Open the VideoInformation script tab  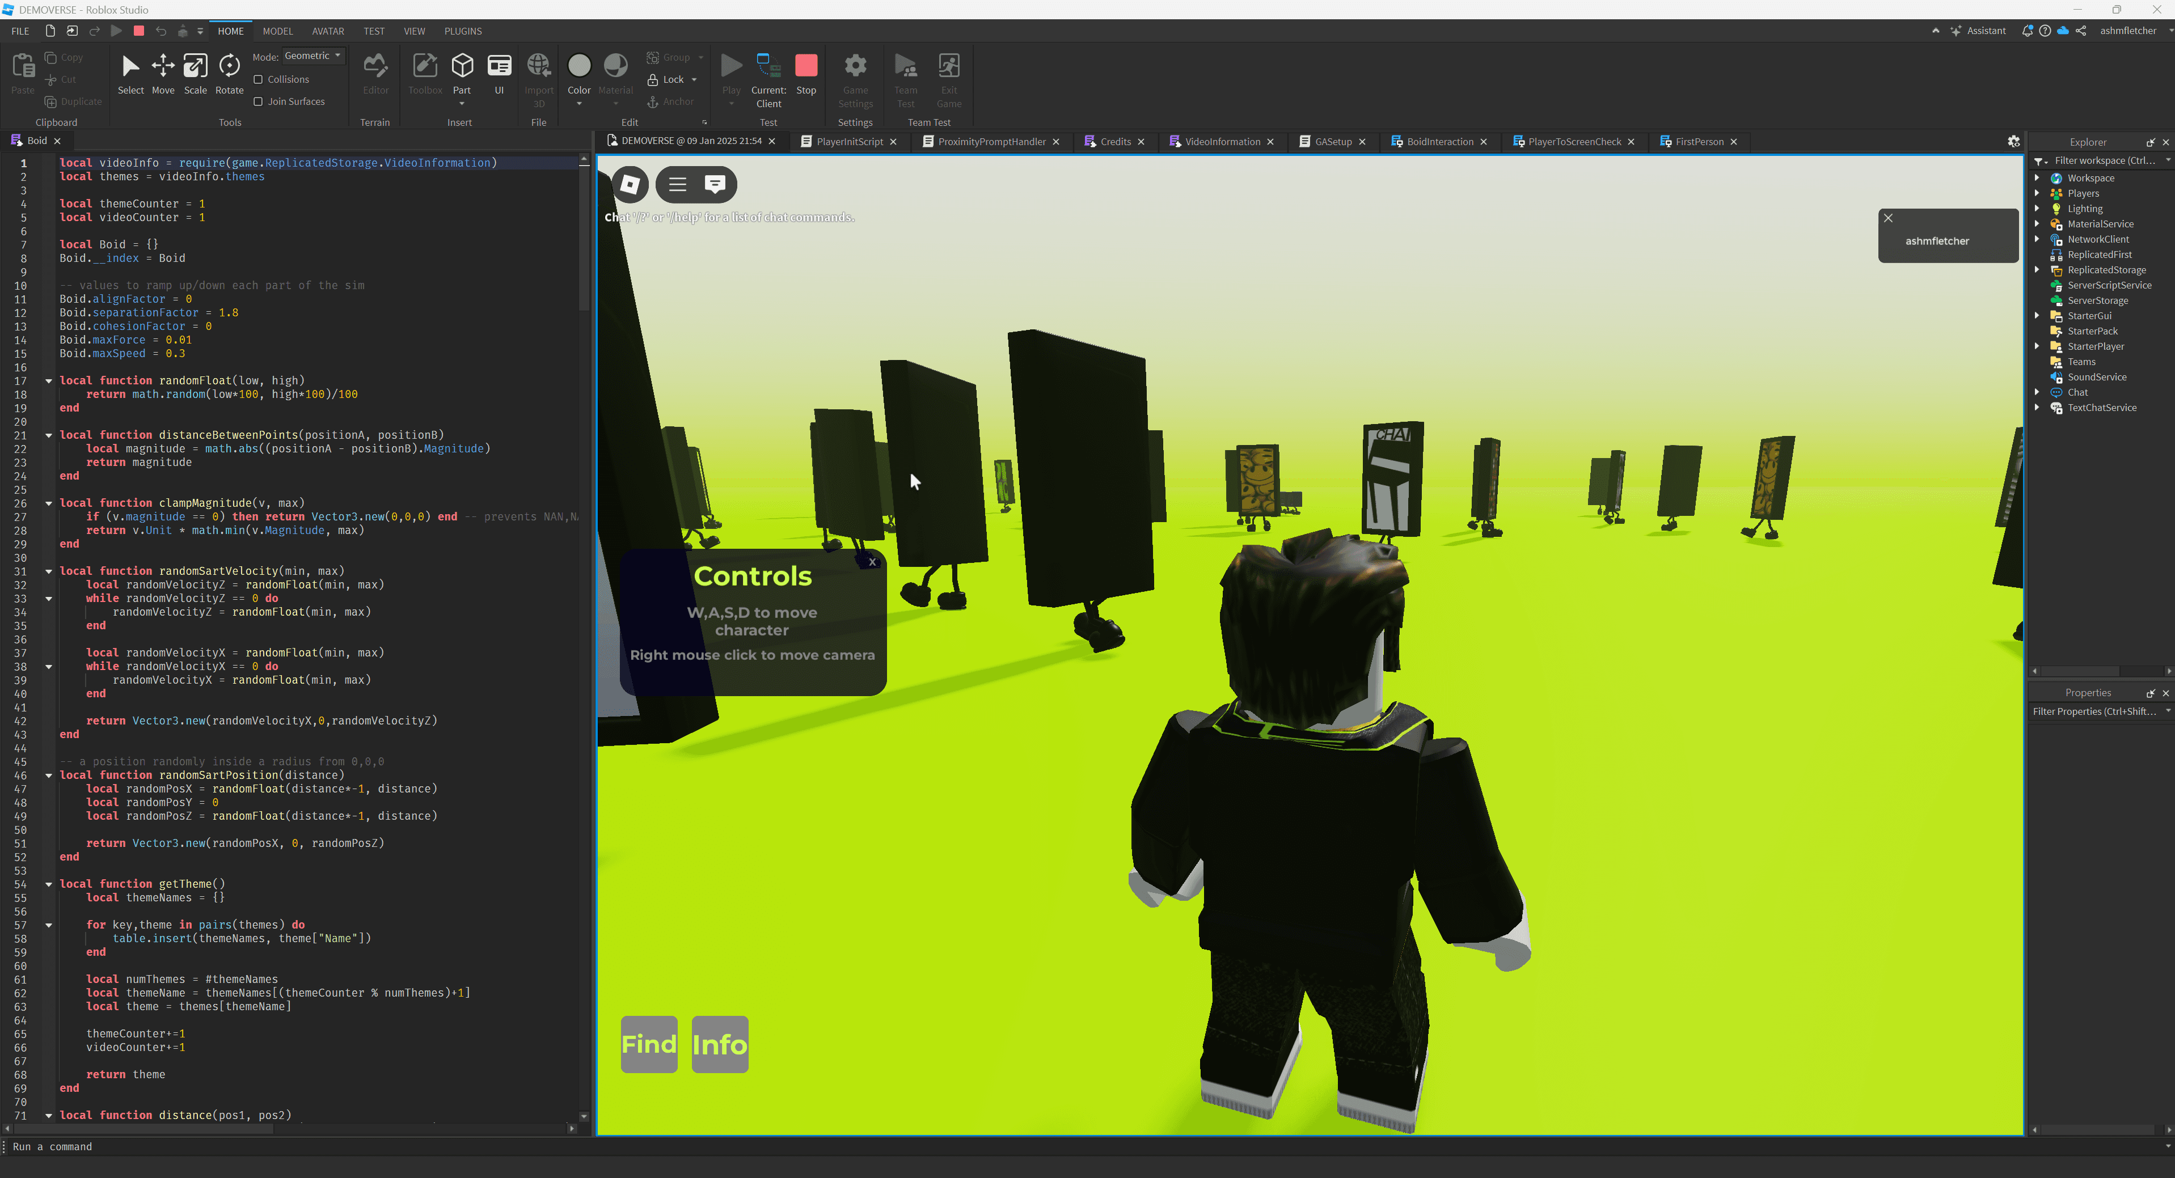tap(1222, 142)
